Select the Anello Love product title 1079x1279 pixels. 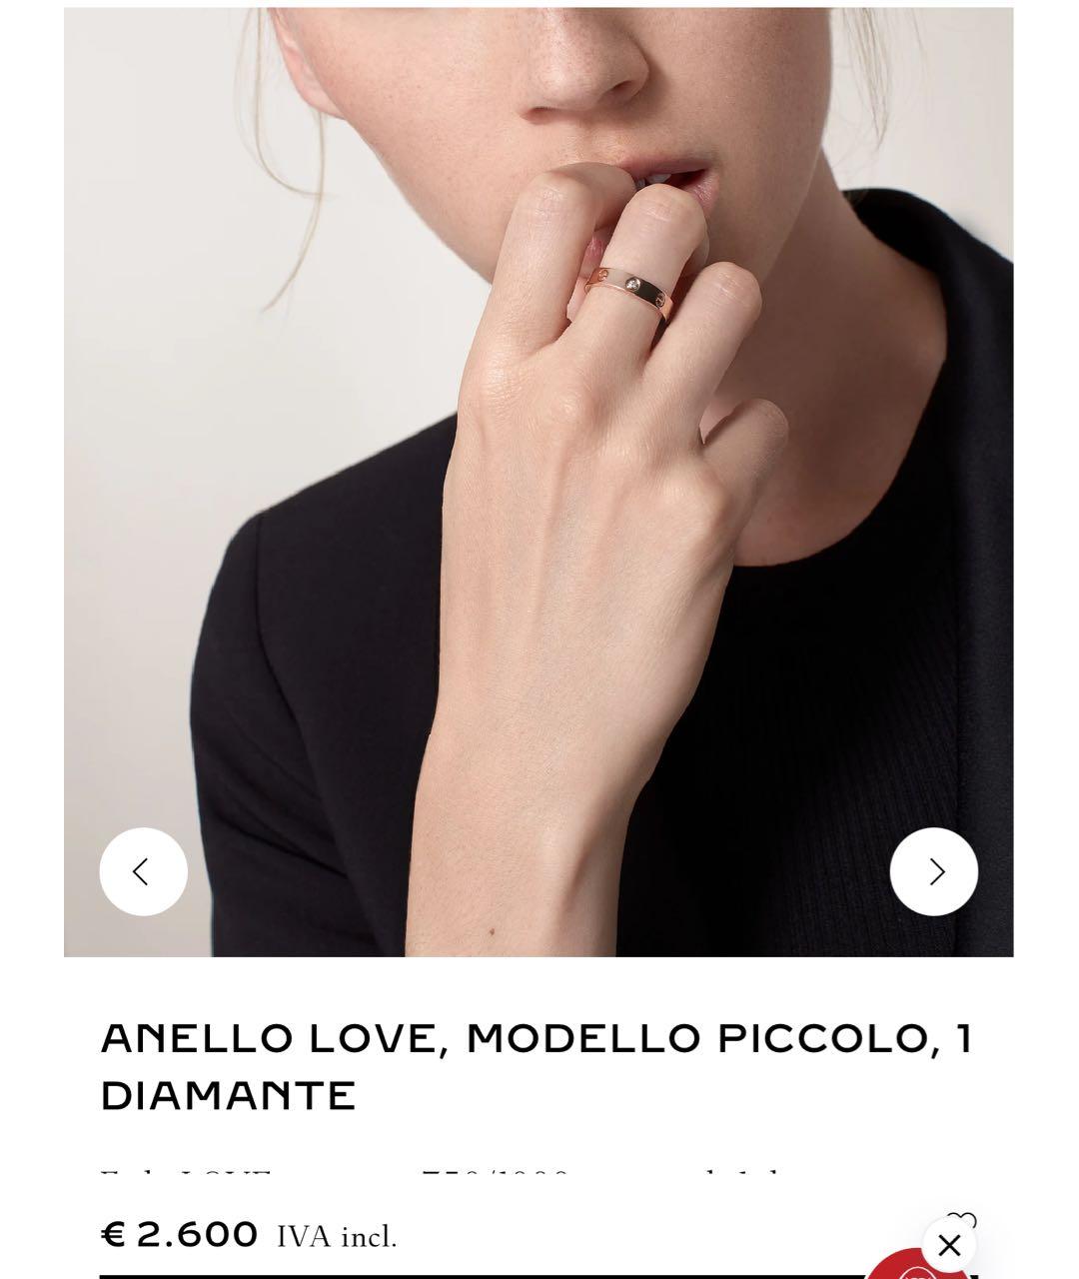(x=537, y=1066)
